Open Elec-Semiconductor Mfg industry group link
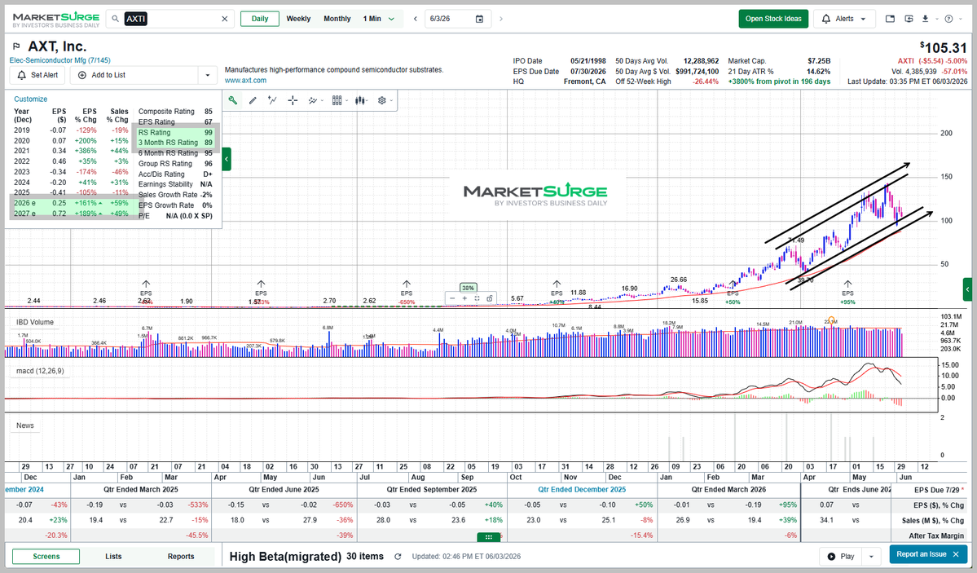 coord(59,60)
